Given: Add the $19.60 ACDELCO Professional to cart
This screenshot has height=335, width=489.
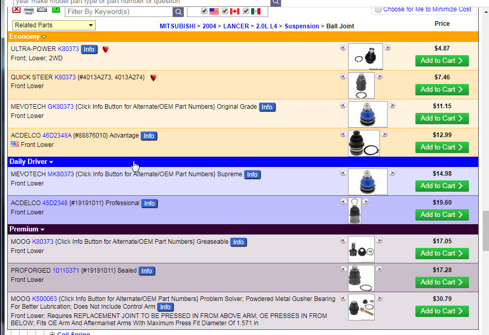Looking at the screenshot, I should coord(442,215).
